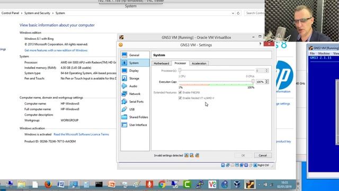Click second invalid settings warning icon
Viewport: 339px width, 191px height.
click(192, 155)
